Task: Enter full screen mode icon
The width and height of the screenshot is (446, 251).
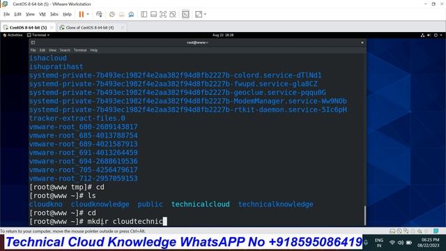Action: point(163,14)
